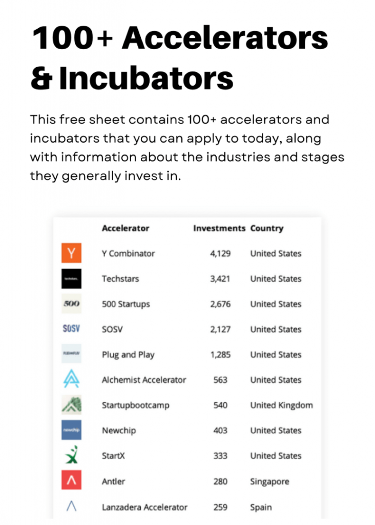Open the SOSV logo icon
375x525 pixels.
coord(71,329)
